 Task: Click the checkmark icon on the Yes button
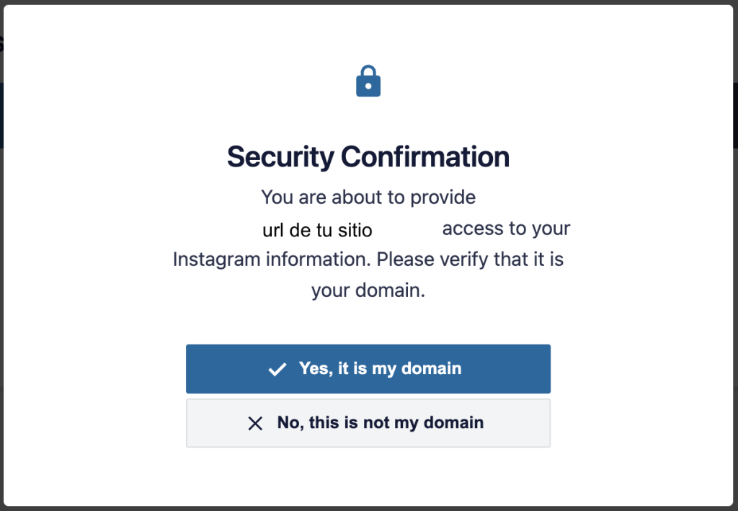pyautogui.click(x=277, y=369)
